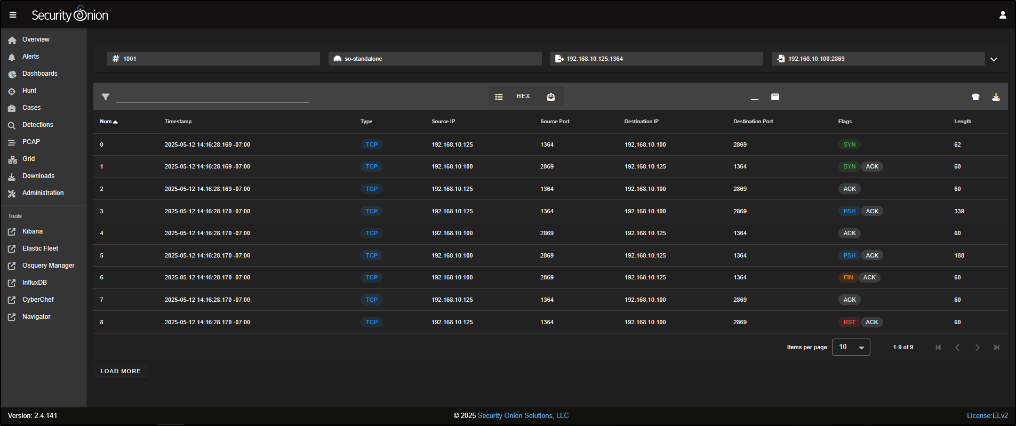Image resolution: width=1016 pixels, height=426 pixels.
Task: Open Dashboards from the sidebar
Action: [39, 74]
